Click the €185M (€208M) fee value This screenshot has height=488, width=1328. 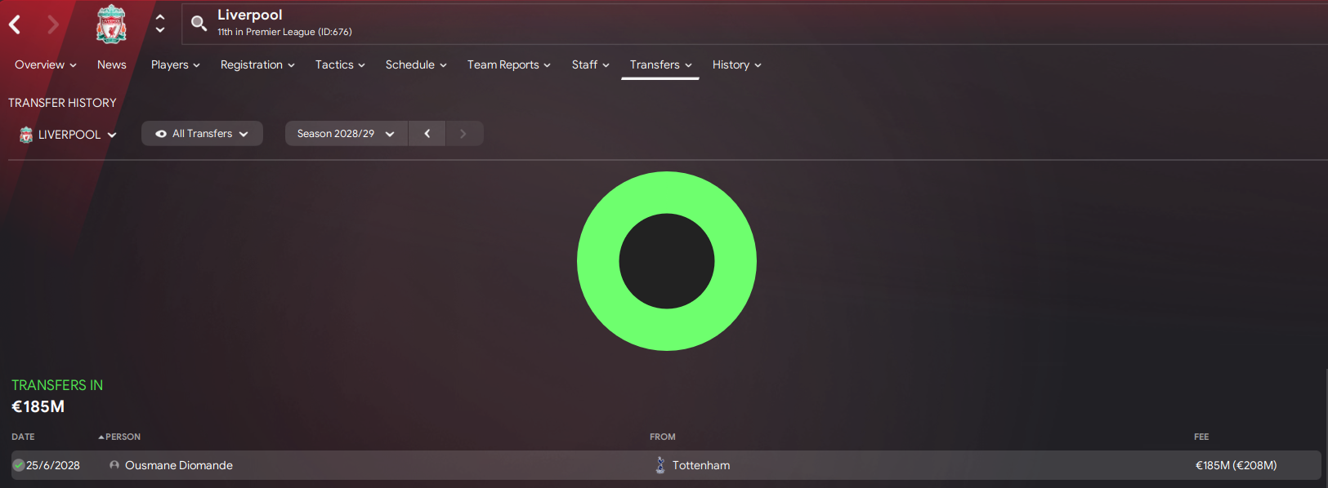coord(1236,465)
